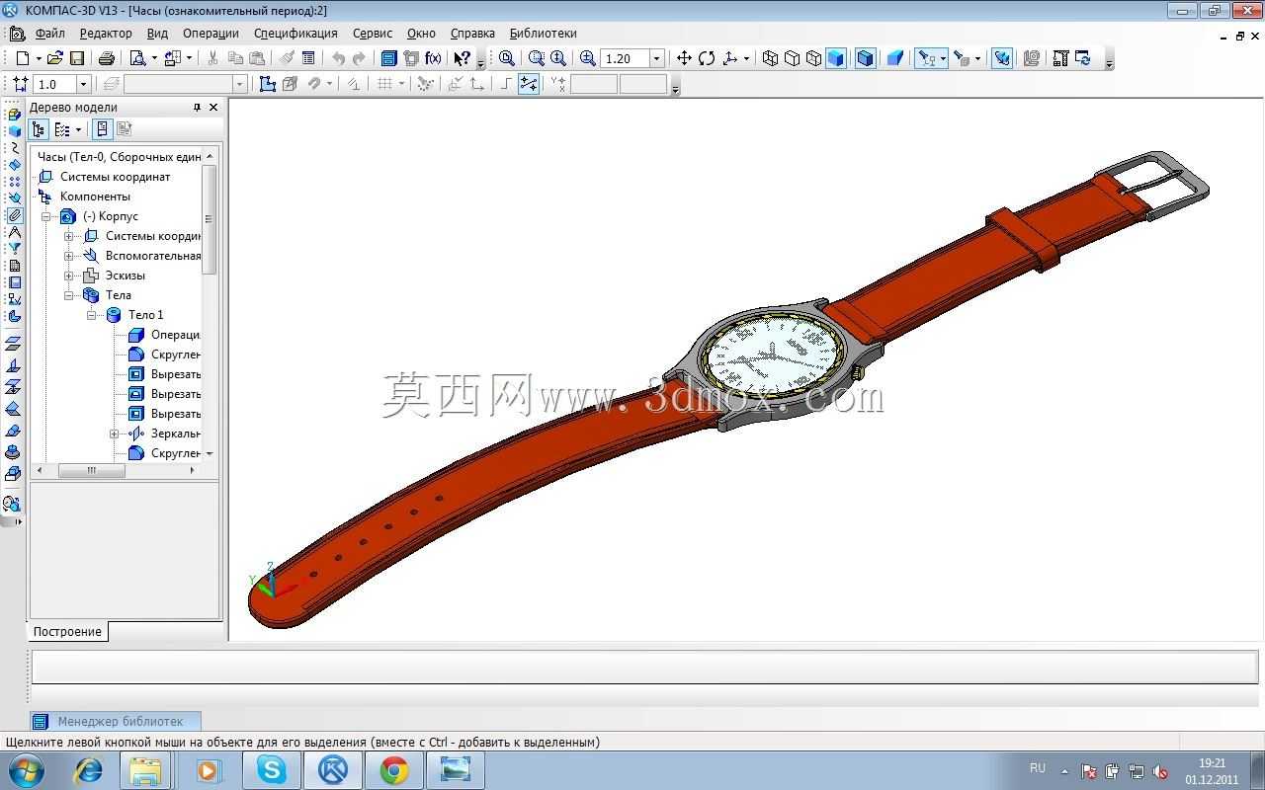
Task: Expand the Зеркальн node
Action: [x=115, y=434]
